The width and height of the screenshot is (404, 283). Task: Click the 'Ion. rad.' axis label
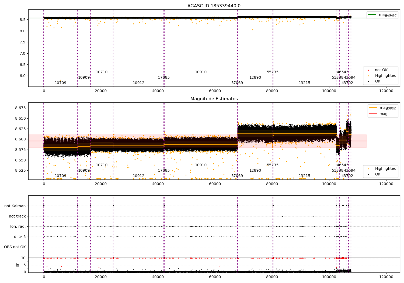18,227
